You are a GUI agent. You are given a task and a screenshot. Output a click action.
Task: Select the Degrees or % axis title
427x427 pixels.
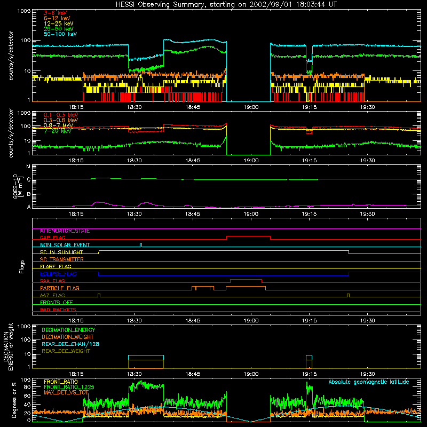click(x=14, y=400)
